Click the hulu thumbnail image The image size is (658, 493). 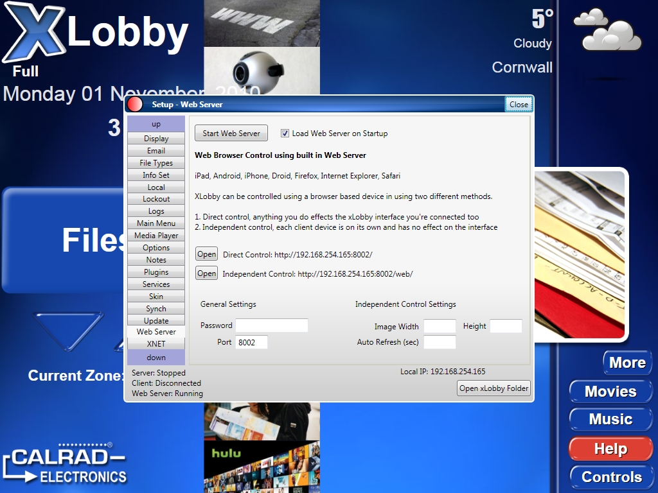point(262,467)
